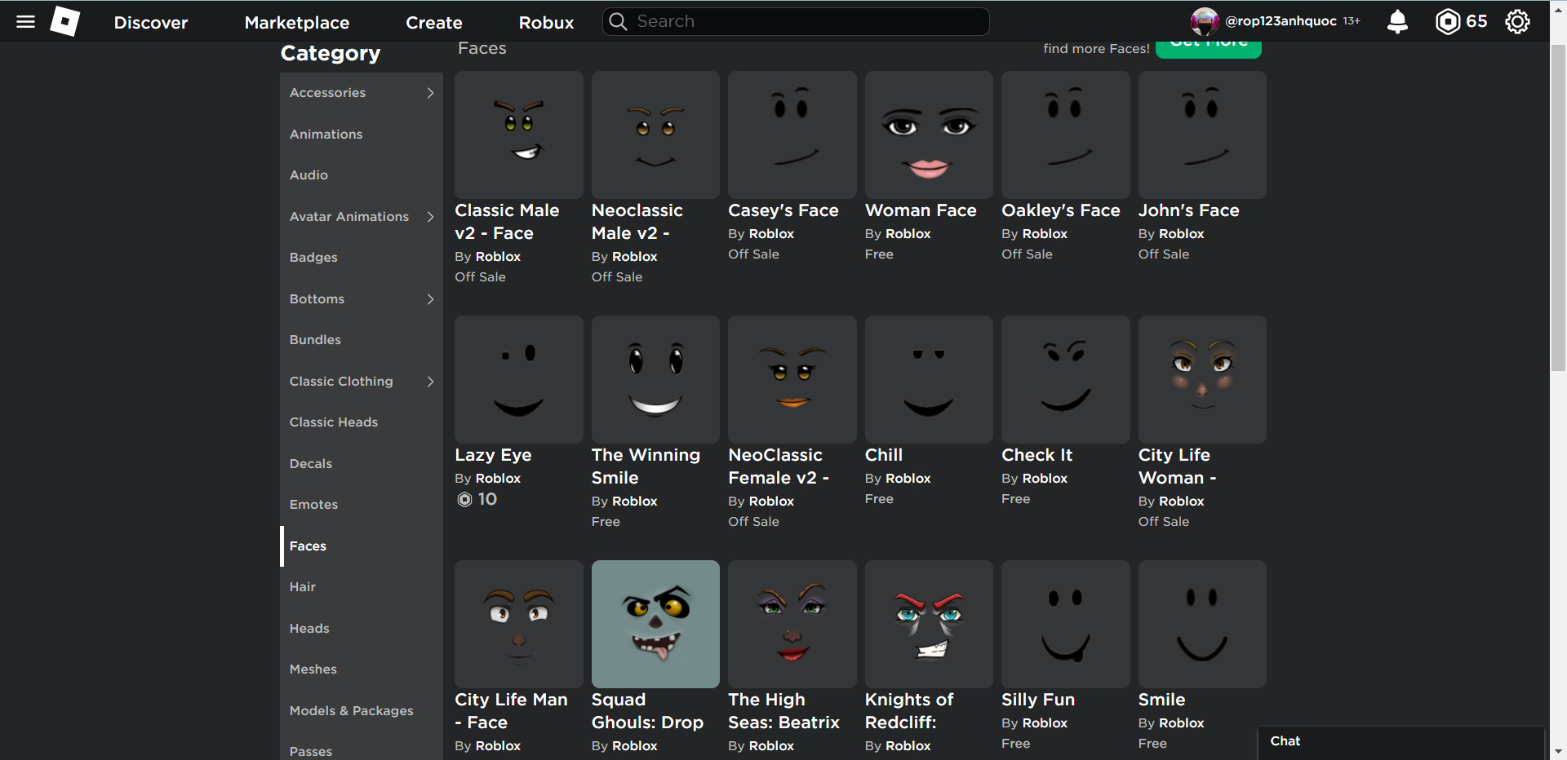1567x760 pixels.
Task: Click the vertical page scrollbar
Action: coord(1558,208)
